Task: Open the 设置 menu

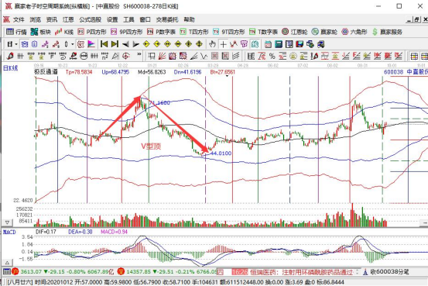Action: (x=112, y=19)
